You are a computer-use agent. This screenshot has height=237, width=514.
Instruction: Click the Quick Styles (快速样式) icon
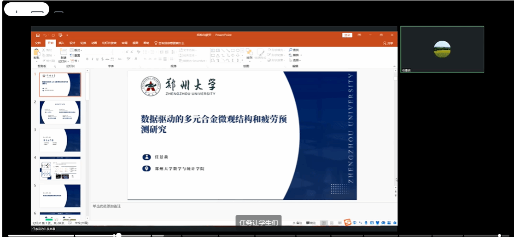261,52
